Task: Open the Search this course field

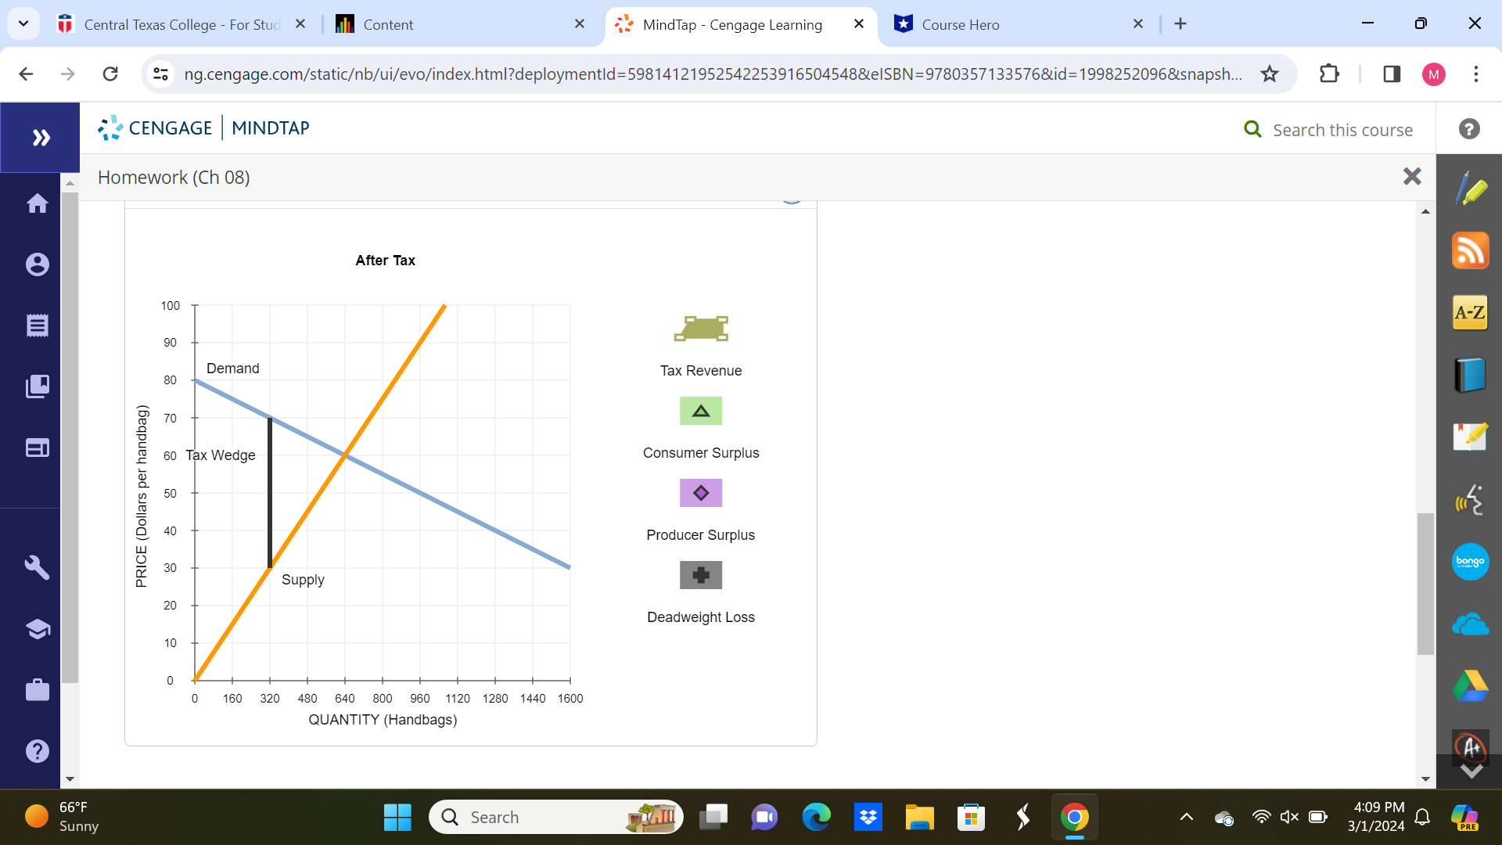Action: click(x=1342, y=129)
